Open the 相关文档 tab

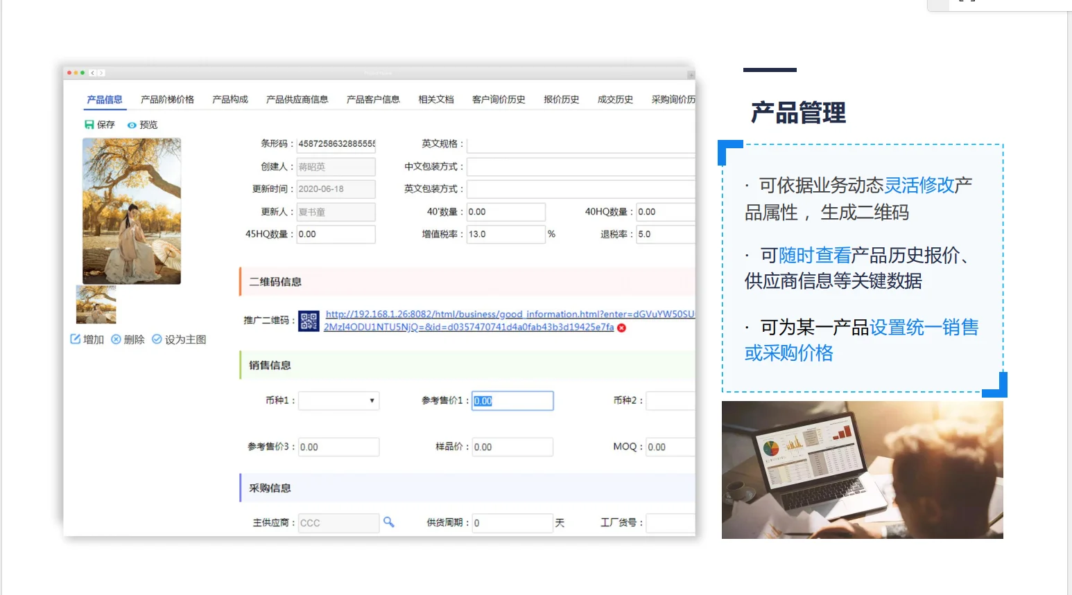coord(435,99)
